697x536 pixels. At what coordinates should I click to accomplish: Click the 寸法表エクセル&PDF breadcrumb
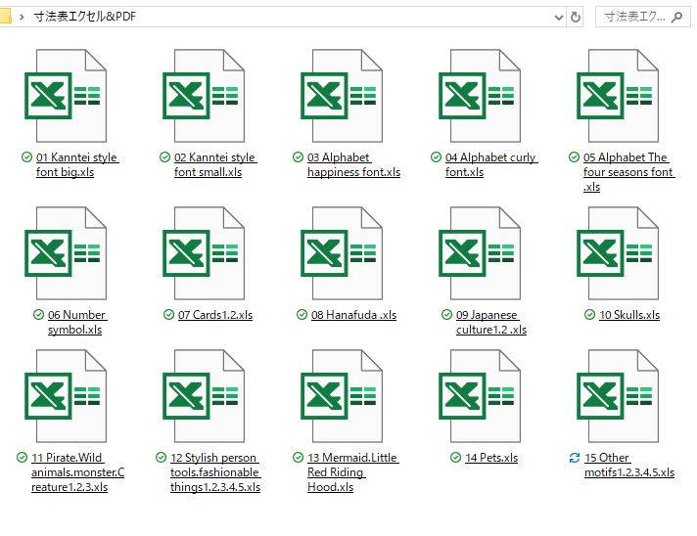coord(84,17)
